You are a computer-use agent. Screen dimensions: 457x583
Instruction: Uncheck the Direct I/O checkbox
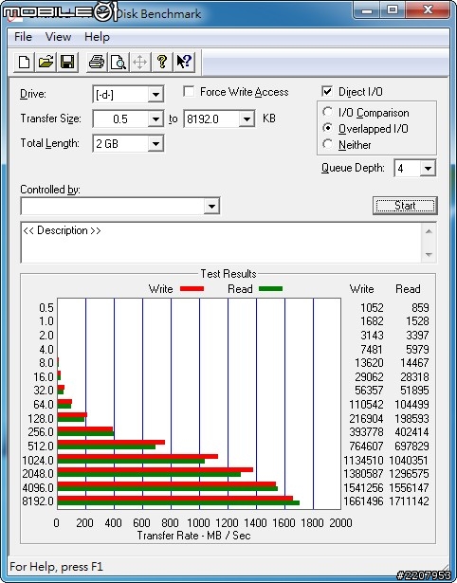pos(327,91)
